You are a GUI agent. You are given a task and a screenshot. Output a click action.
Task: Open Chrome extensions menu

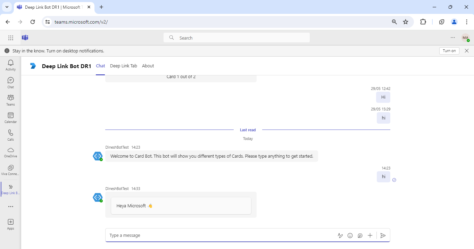pyautogui.click(x=423, y=22)
